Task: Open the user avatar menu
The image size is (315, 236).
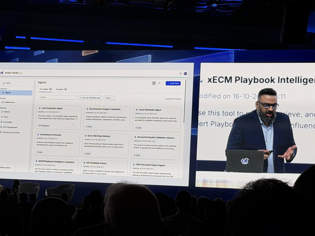Action: 185,74
